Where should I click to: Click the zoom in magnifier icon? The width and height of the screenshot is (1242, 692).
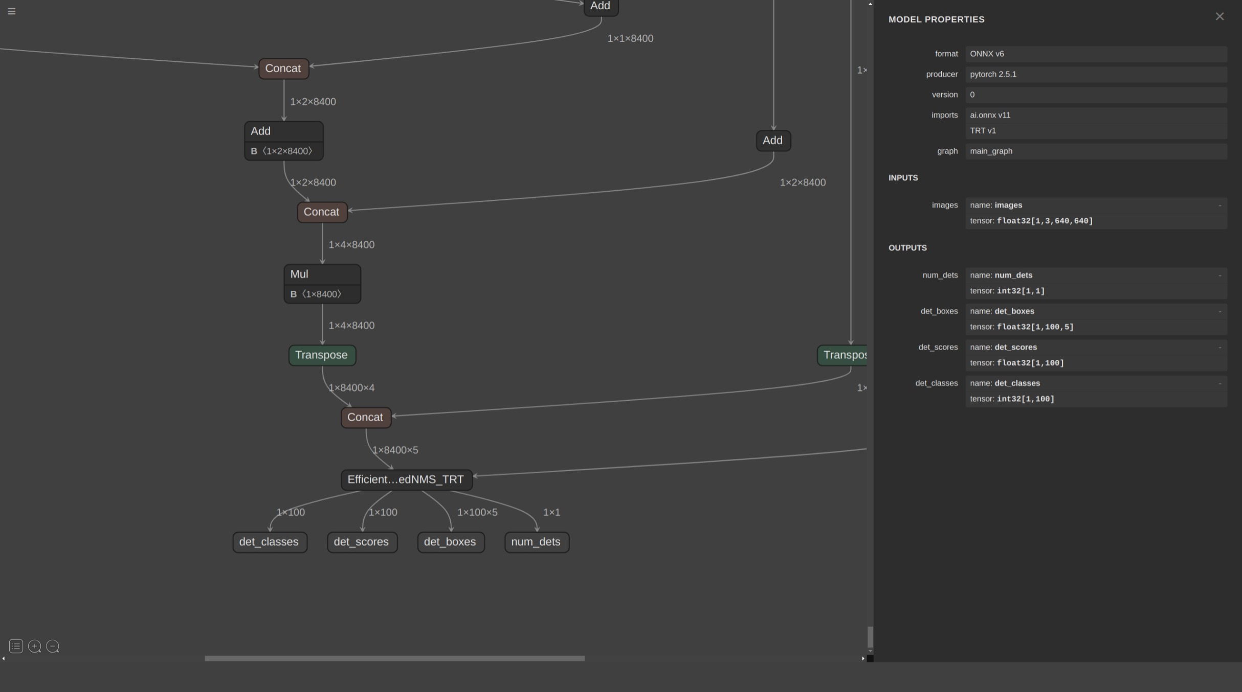click(x=34, y=647)
